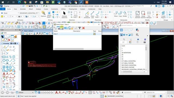Click the filter funnel in Saved Views
Viewport: 174px width, 98px height.
coord(80,28)
